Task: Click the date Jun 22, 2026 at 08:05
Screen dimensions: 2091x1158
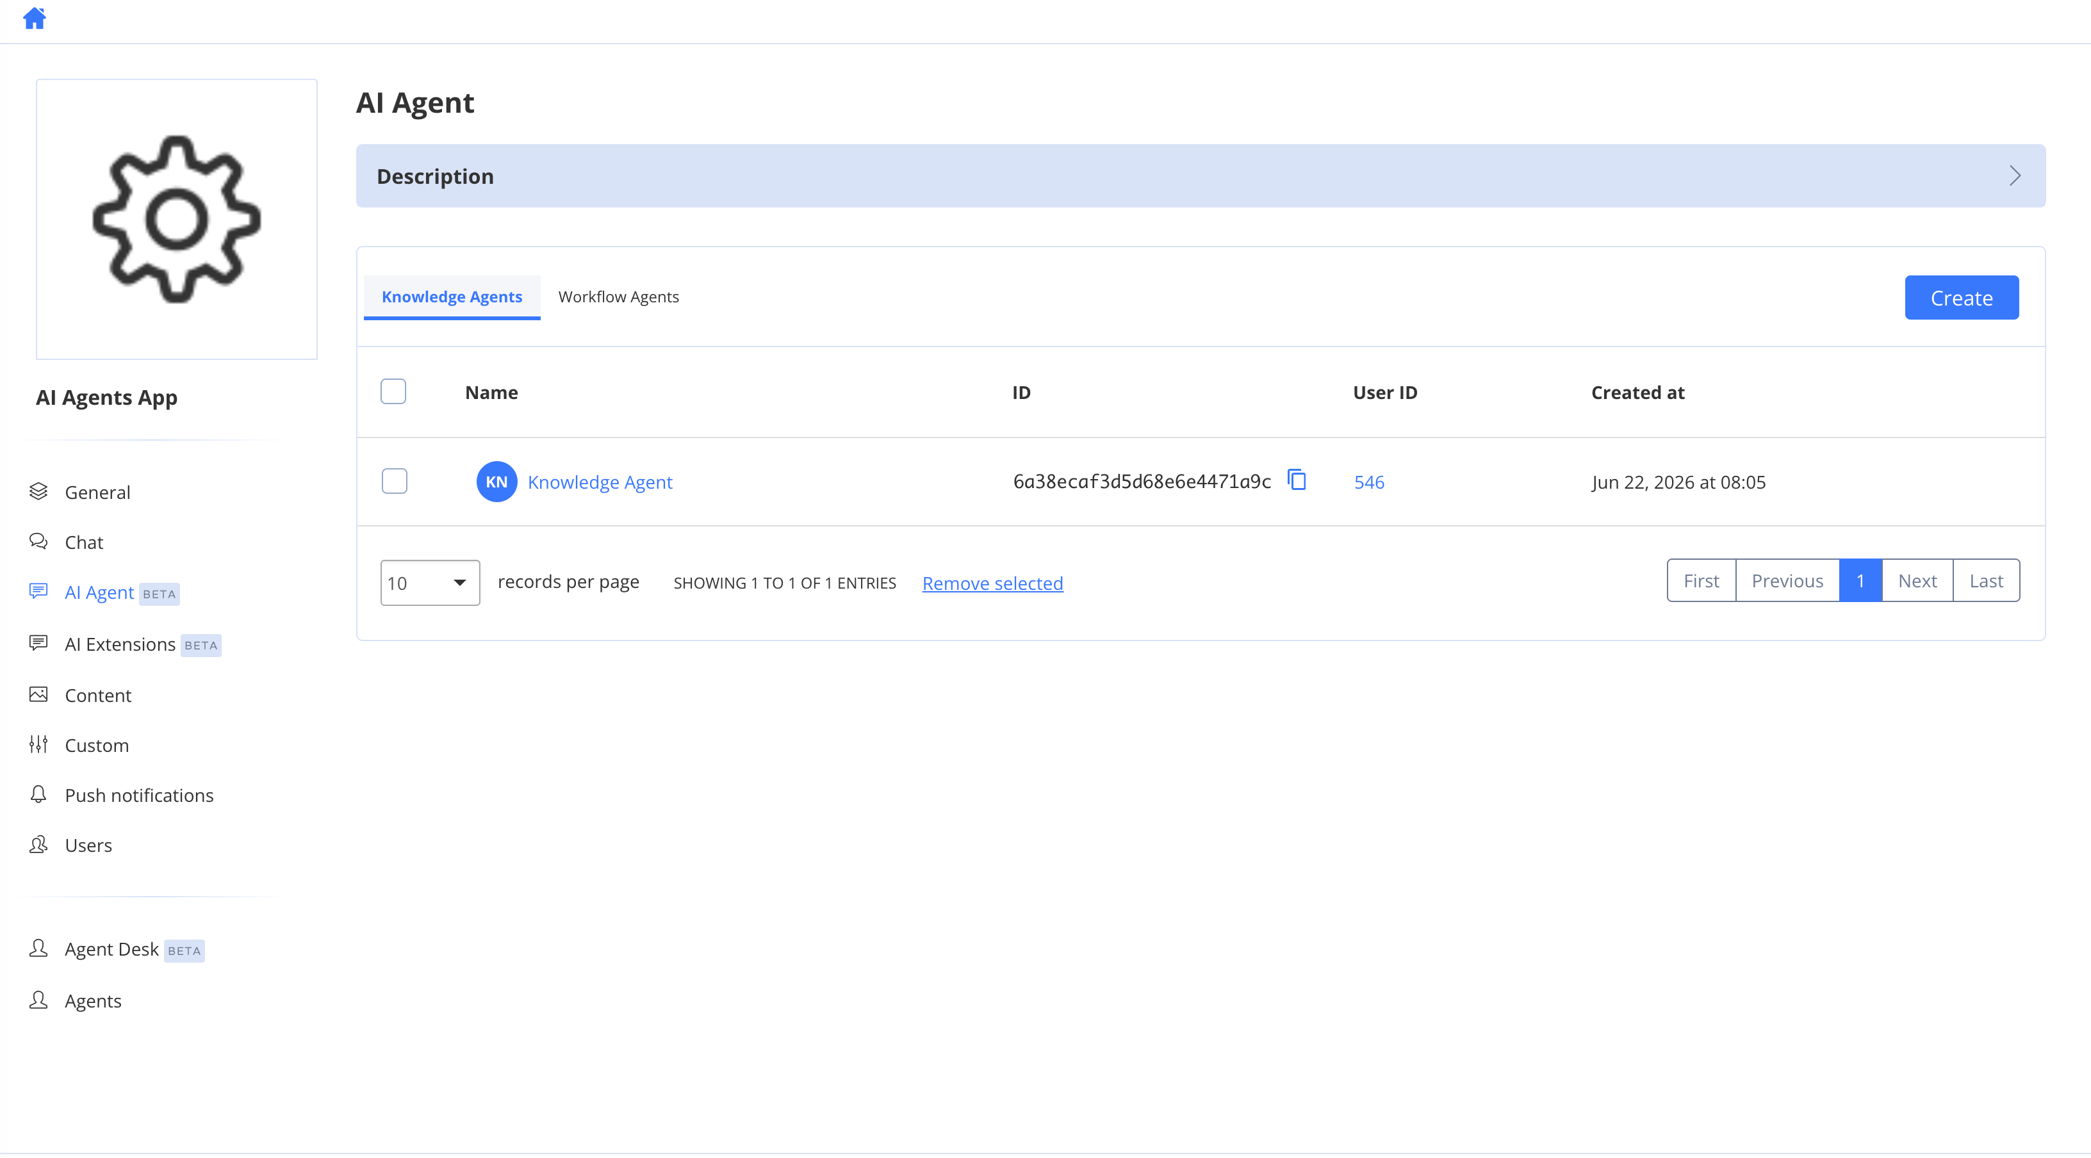Action: point(1678,482)
